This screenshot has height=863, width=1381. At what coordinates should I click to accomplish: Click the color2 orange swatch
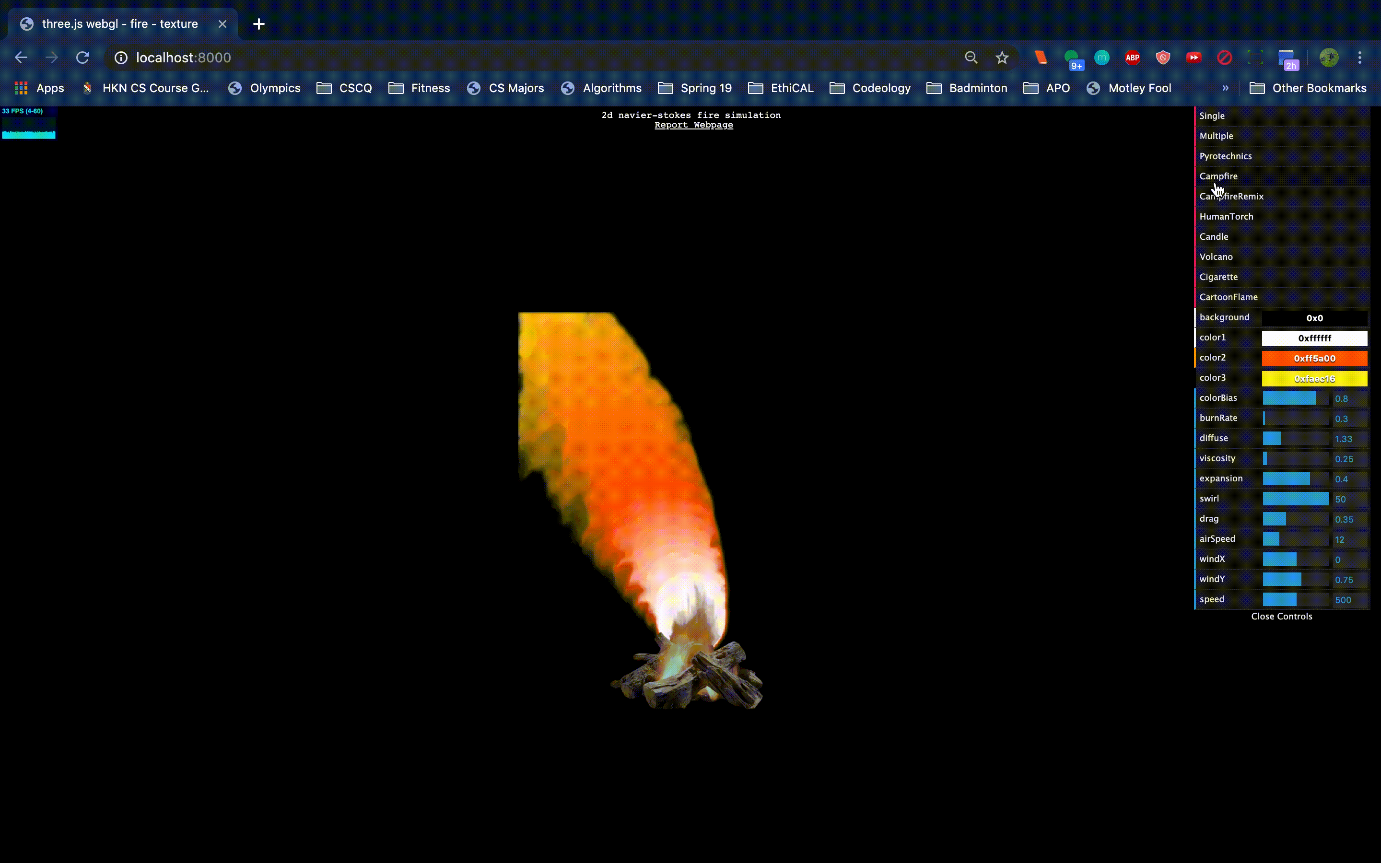coord(1314,359)
